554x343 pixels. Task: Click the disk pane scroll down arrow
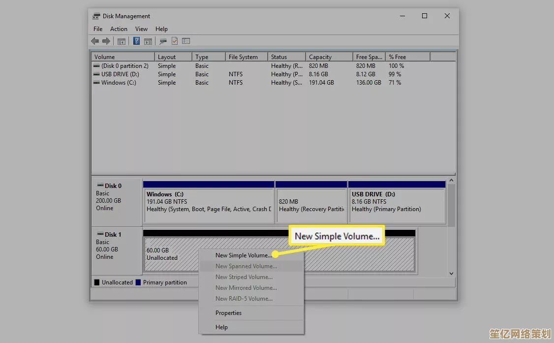coord(451,273)
